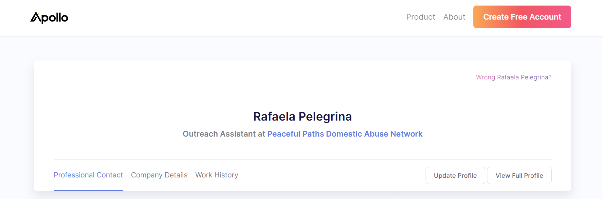
Task: Edit profile info via Update Profile
Action: (455, 175)
